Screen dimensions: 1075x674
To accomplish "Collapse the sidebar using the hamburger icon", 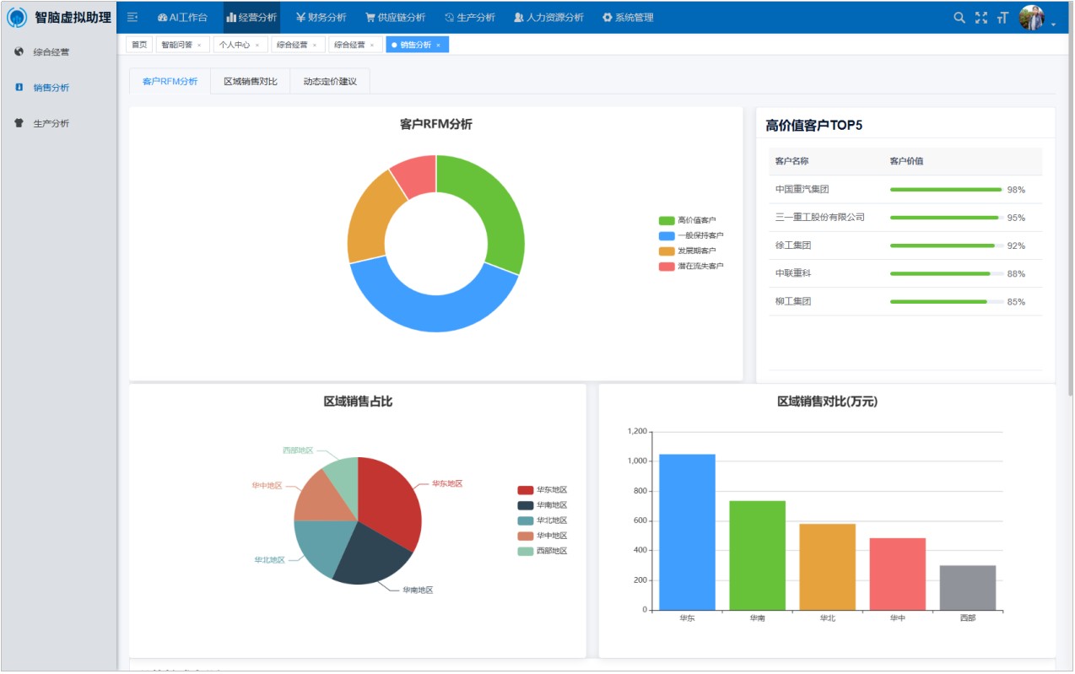I will [x=132, y=18].
